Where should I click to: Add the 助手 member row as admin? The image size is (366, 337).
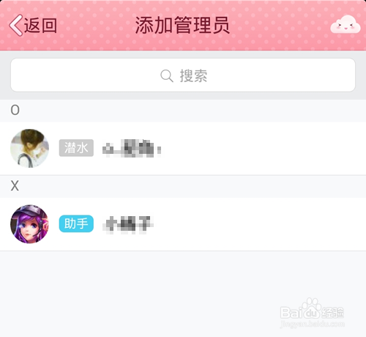click(183, 224)
